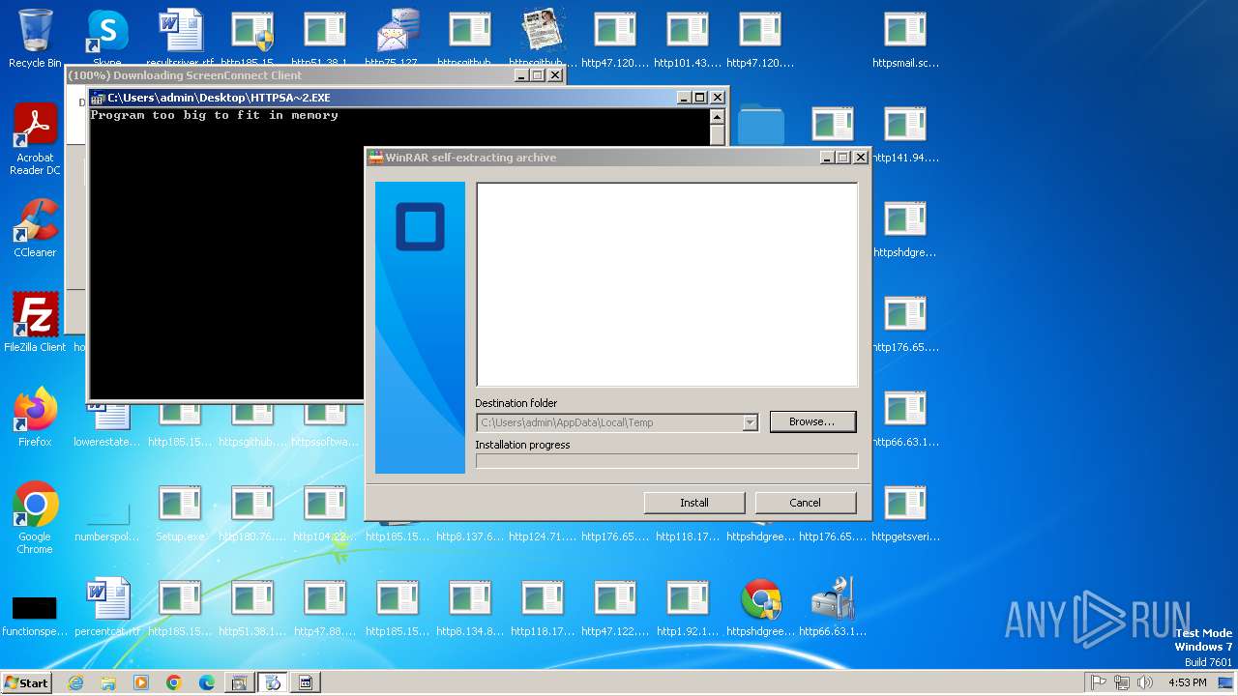
Task: Select the resultsriver.rtf document icon
Action: [180, 39]
